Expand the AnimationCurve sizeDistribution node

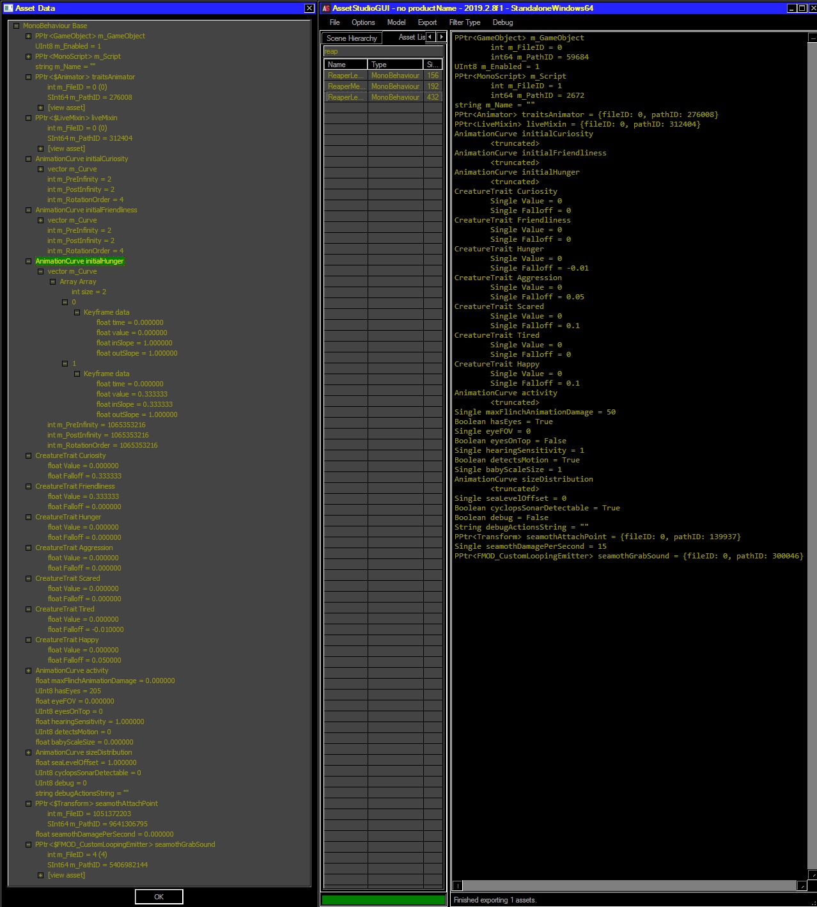click(x=29, y=752)
